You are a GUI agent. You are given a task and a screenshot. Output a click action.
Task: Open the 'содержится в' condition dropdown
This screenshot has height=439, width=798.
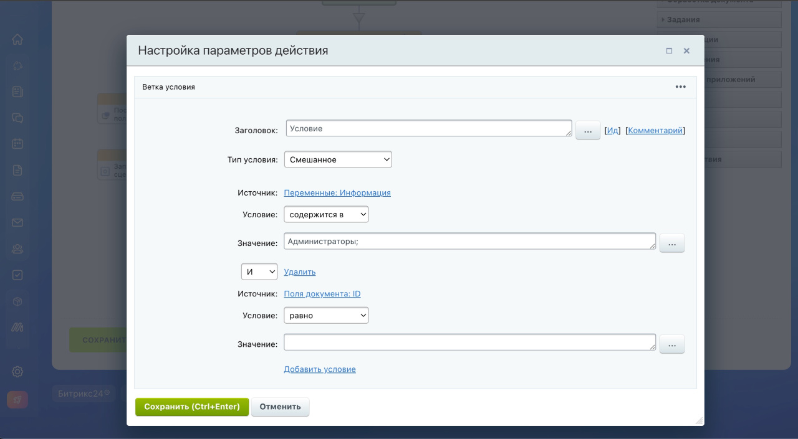(x=326, y=215)
